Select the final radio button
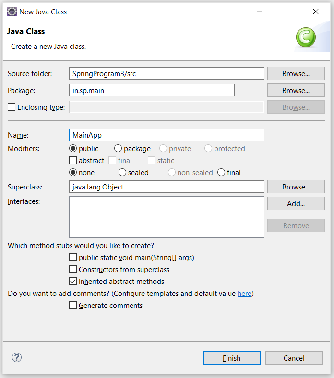The image size is (334, 378). 221,172
